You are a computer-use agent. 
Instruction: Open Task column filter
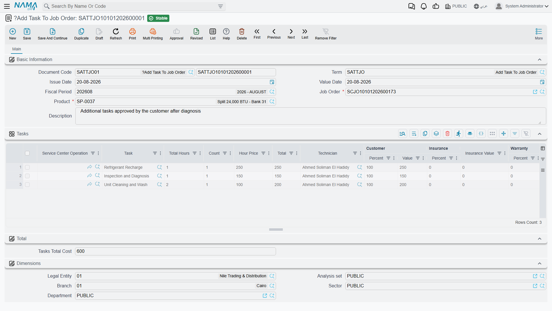[x=155, y=153]
